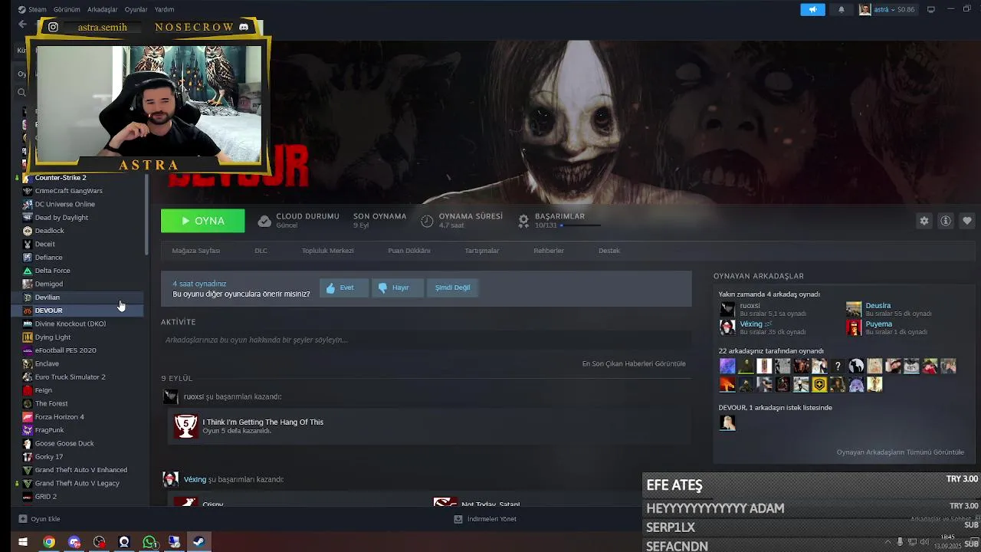
Task: Dismiss recommendation with Şimdi Değil
Action: [x=452, y=287]
